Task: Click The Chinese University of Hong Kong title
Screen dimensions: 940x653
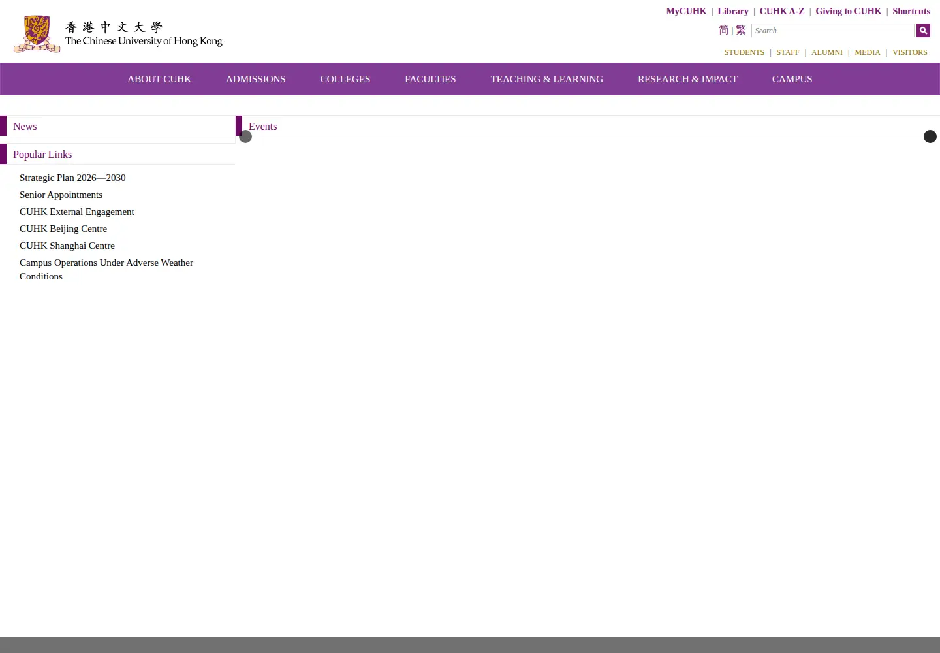Action: coord(144,41)
